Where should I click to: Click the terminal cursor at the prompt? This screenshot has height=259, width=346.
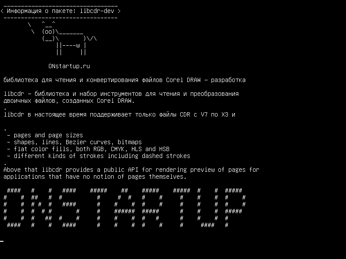(2, 241)
